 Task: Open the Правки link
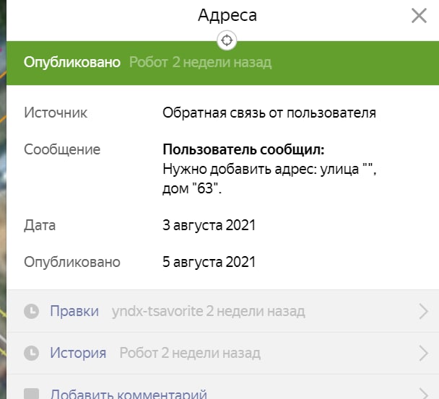click(74, 311)
